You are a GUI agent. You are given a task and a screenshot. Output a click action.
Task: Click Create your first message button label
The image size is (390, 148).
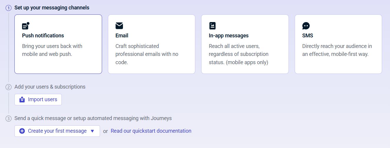click(x=57, y=131)
